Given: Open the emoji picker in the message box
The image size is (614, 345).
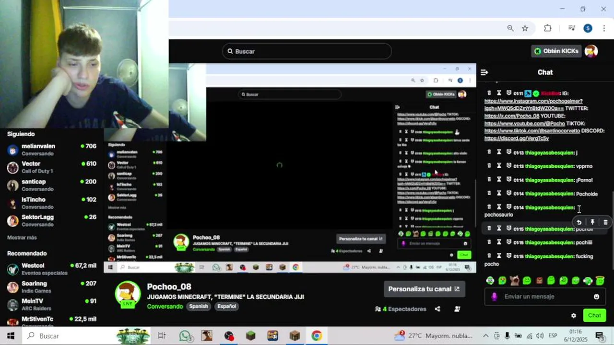Looking at the screenshot, I should click(x=596, y=297).
